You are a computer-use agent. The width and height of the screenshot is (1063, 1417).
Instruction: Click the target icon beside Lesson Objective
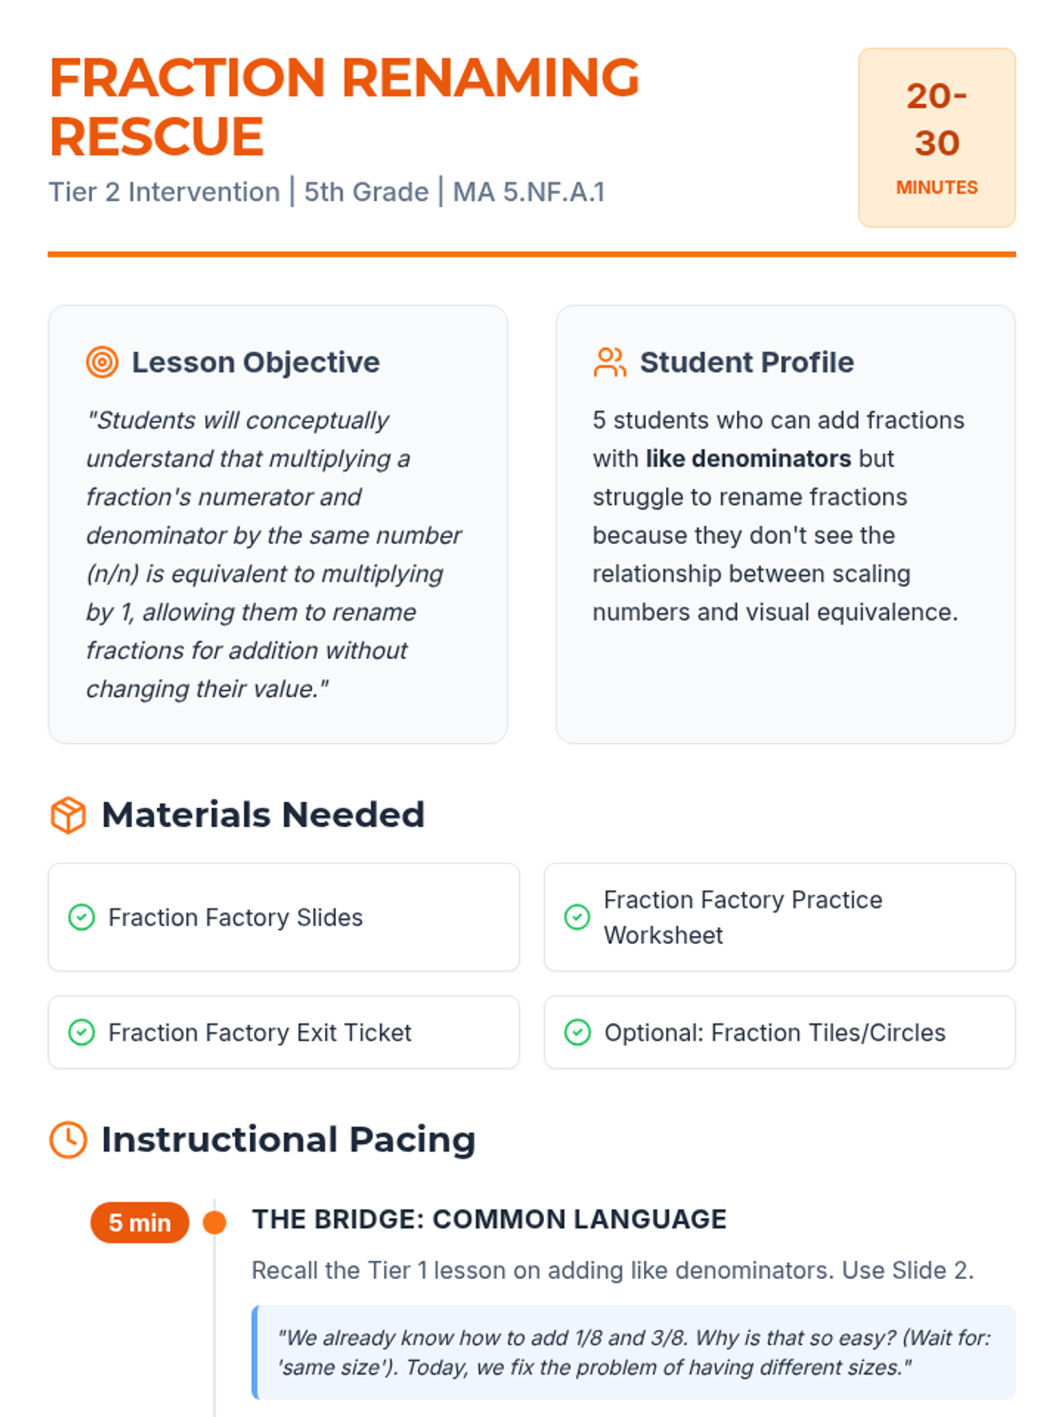[x=102, y=362]
